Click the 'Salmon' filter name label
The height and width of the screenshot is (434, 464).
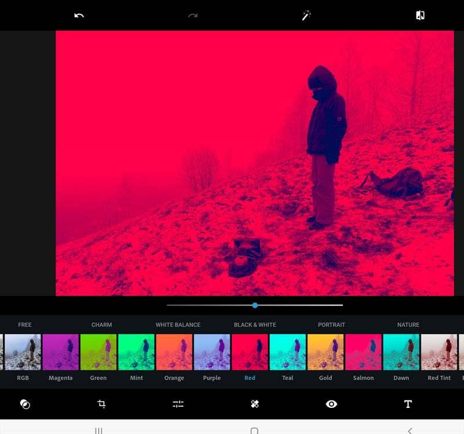(x=364, y=378)
